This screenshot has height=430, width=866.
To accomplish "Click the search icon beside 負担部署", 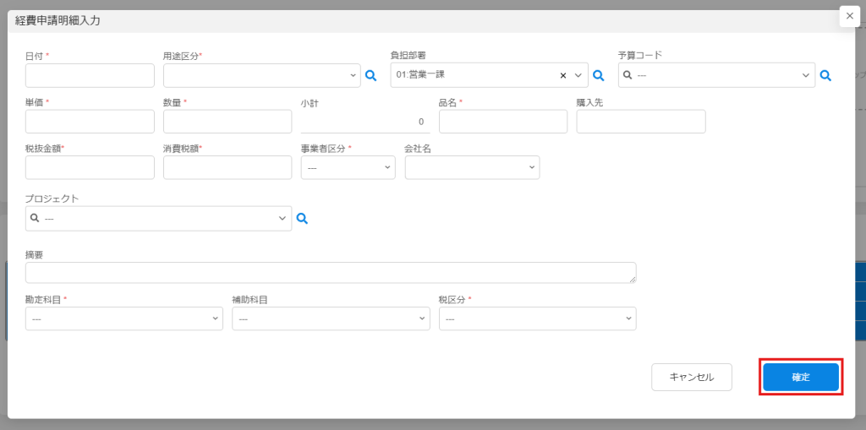I will coord(598,76).
